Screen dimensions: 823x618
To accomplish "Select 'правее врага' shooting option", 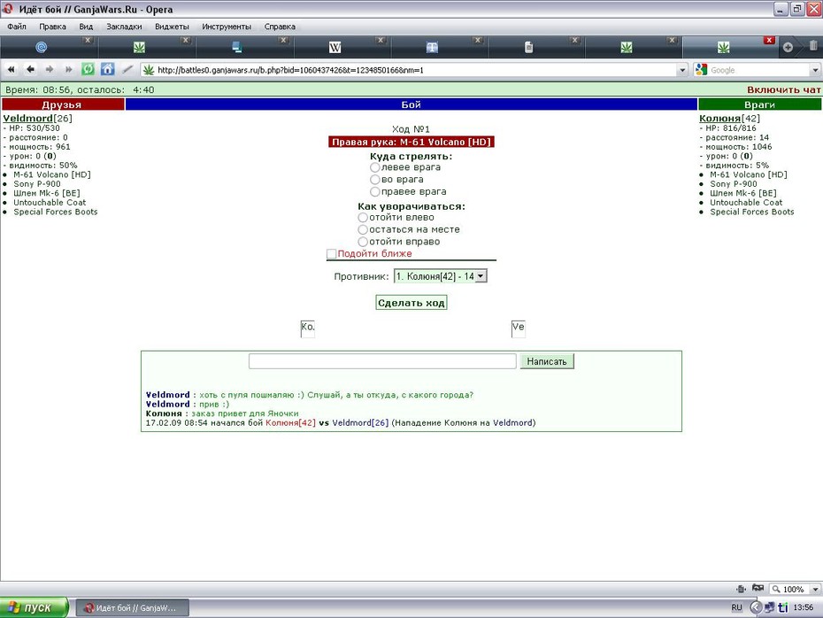I will pos(374,191).
